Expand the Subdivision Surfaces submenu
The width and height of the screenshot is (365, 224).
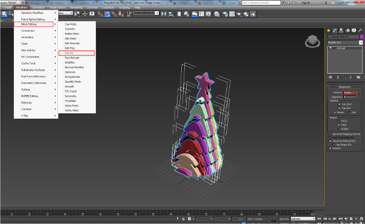tap(36, 70)
